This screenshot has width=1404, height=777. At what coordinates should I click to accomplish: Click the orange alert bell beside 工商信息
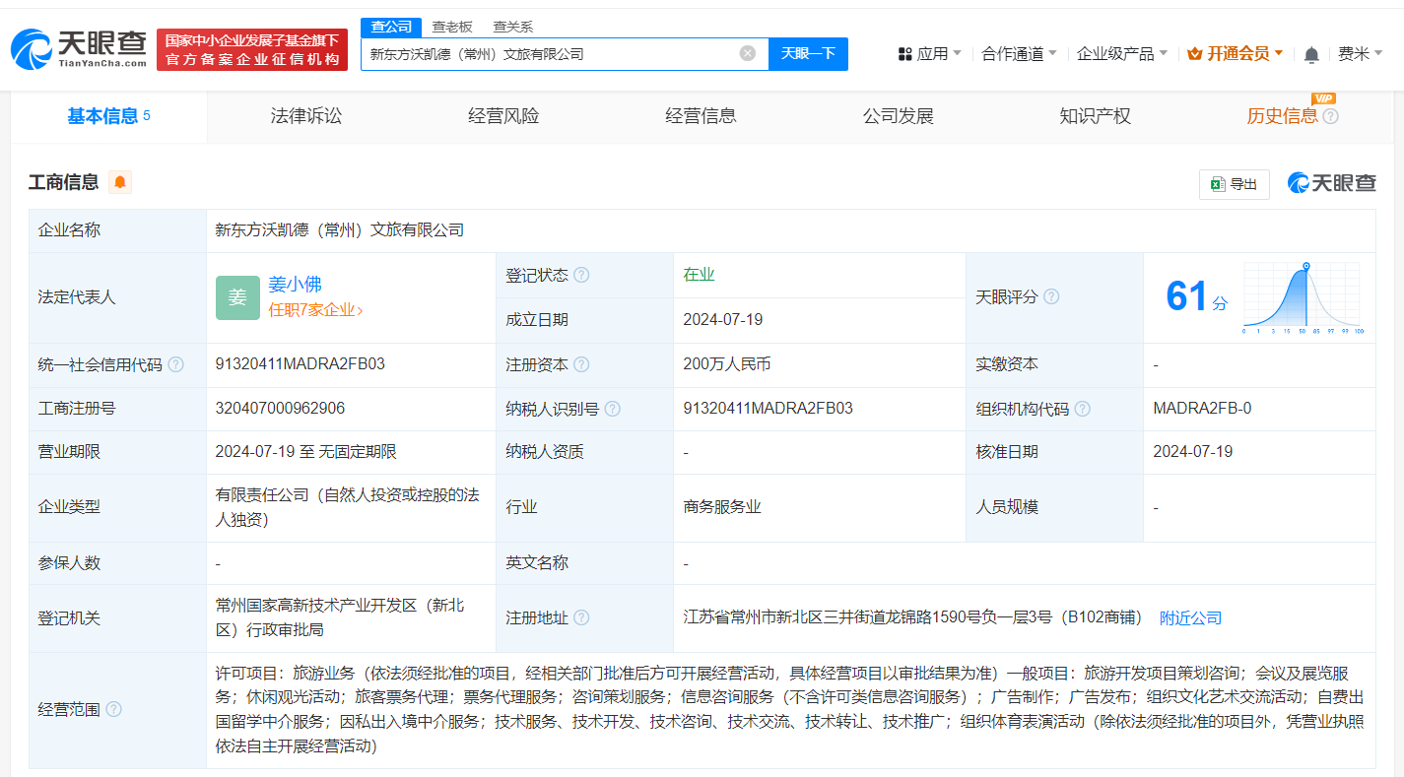click(x=120, y=182)
